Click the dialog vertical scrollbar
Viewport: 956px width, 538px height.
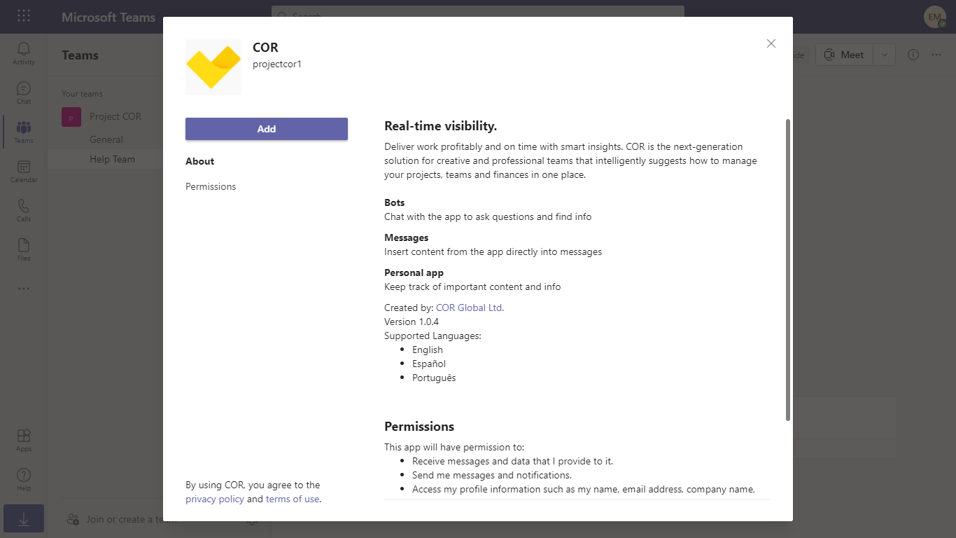[x=788, y=270]
